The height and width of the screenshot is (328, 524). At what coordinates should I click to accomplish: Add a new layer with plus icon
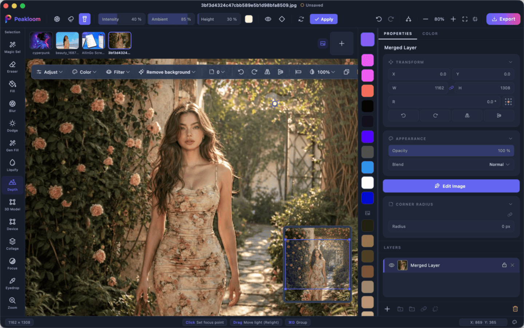387,309
